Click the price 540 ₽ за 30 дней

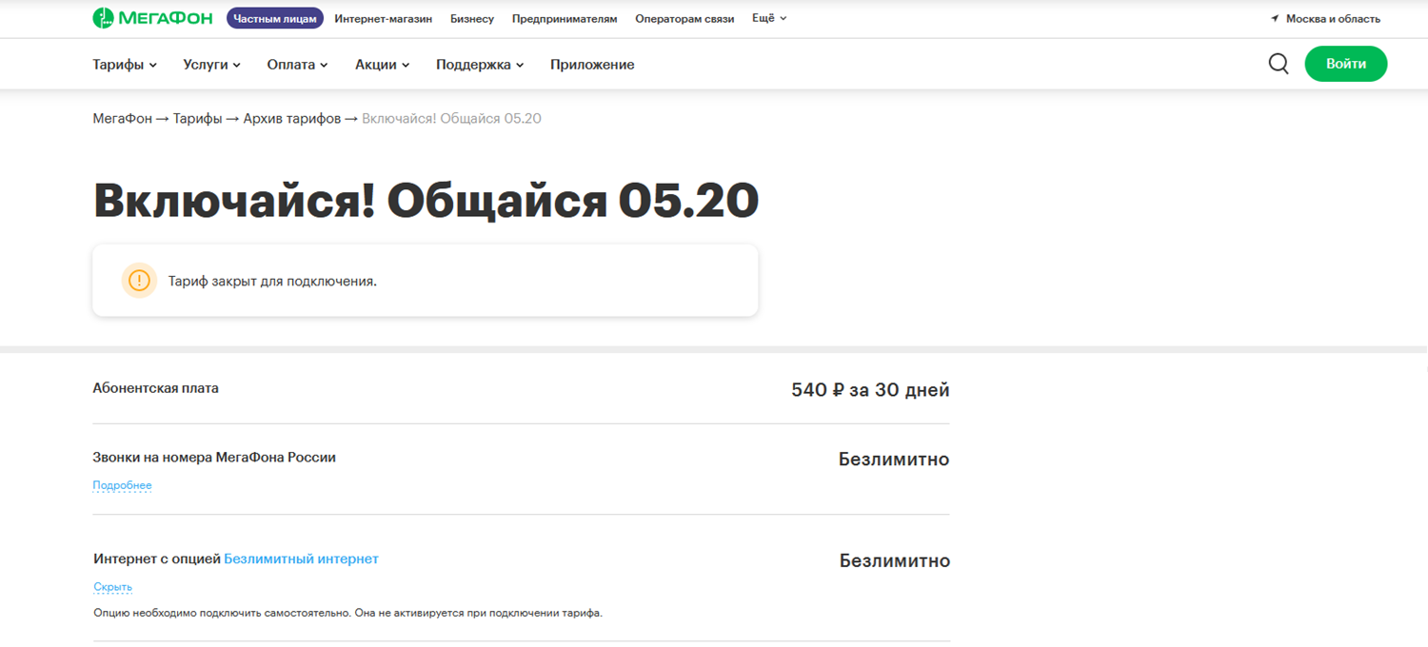tap(870, 389)
